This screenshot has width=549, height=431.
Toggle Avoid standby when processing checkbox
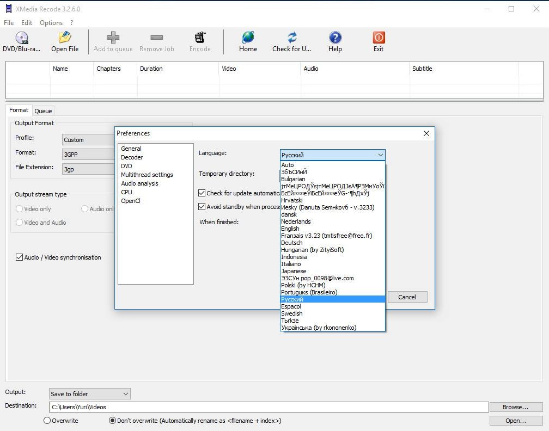202,206
